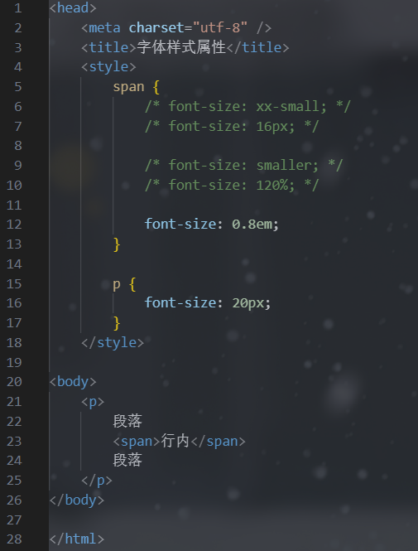Click the opening body tag
The image size is (418, 551).
(x=73, y=382)
